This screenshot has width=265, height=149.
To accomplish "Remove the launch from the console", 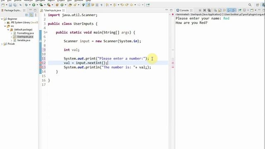I will (205, 10).
